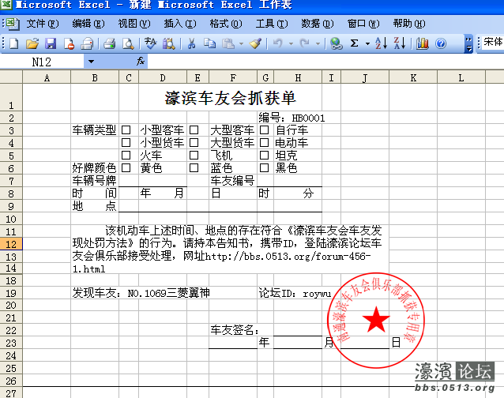
Task: Open Excel Help question mark icon
Action: (x=441, y=43)
